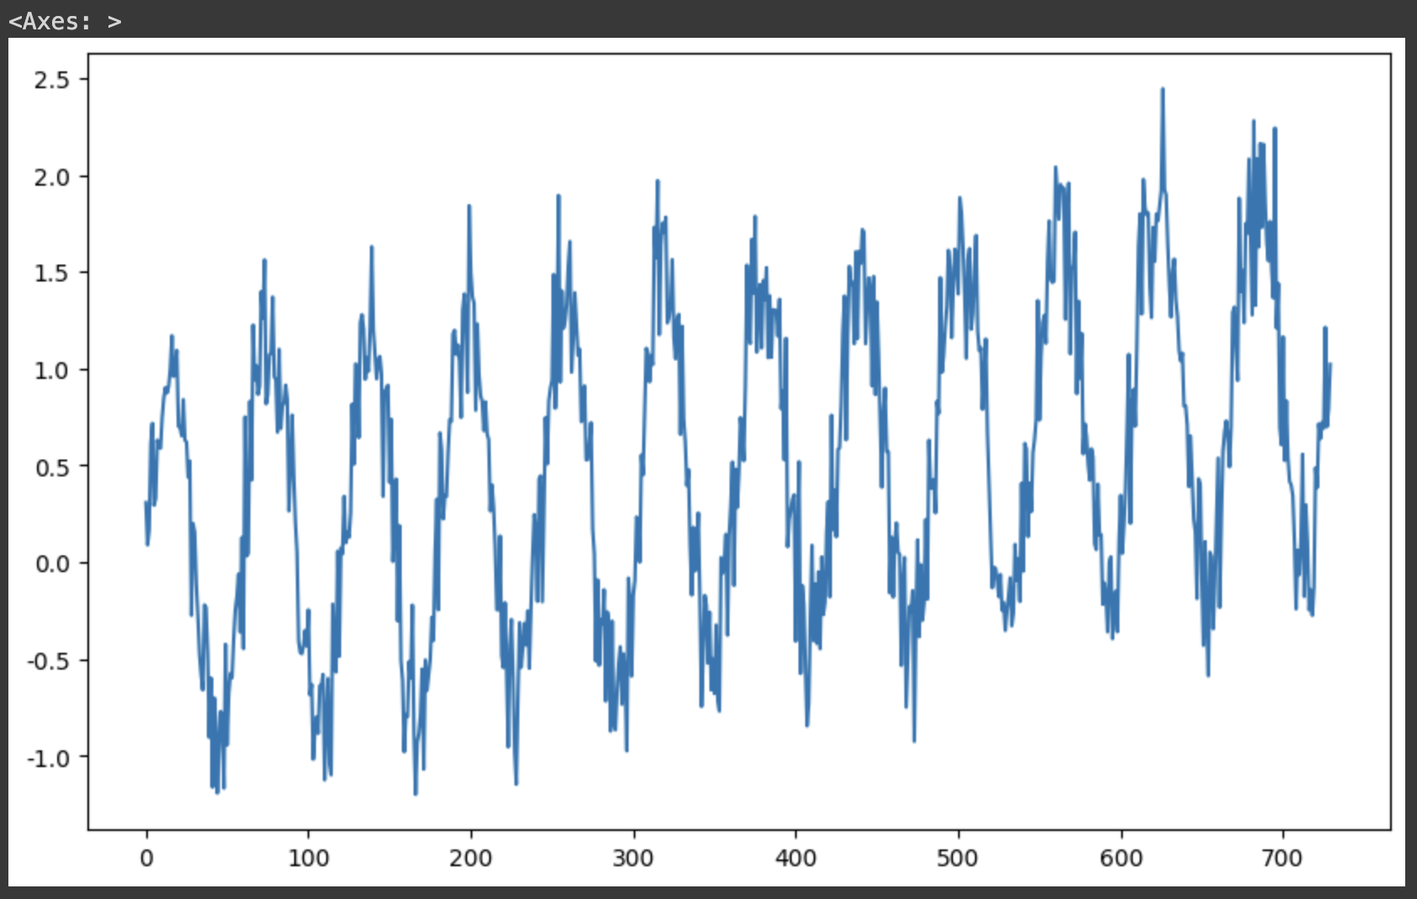Click the '<Axes: >' output text
Screen dimensions: 1417x899
coord(65,21)
